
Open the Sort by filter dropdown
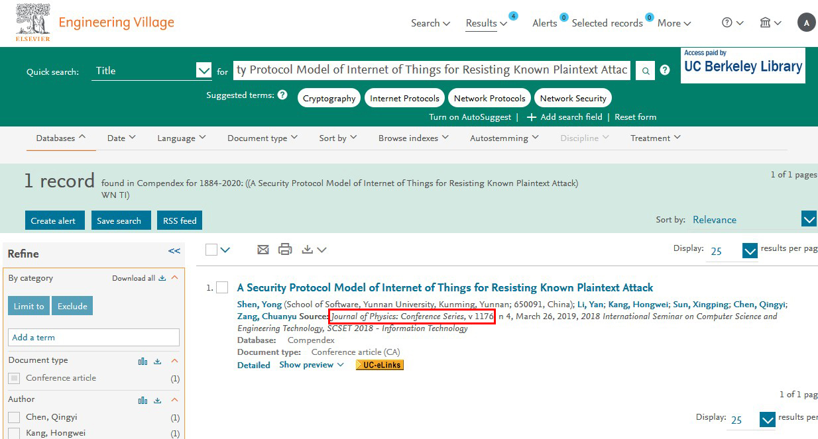(338, 138)
